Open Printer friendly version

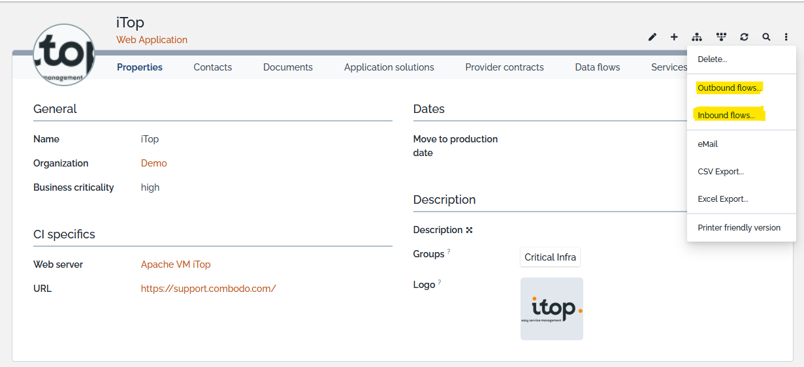point(739,228)
